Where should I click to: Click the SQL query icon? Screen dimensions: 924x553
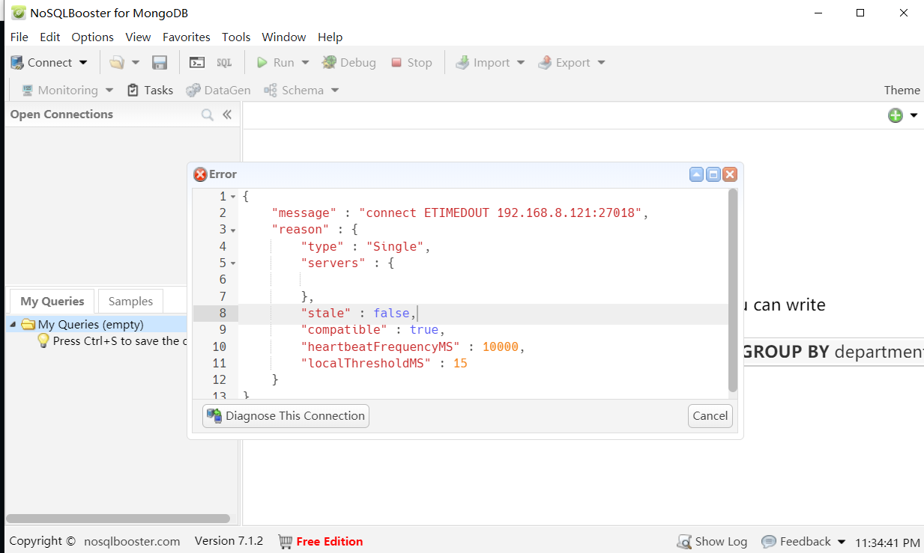[224, 63]
